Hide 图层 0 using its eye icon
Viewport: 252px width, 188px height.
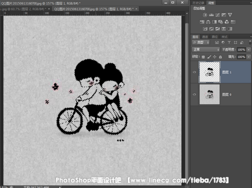click(x=194, y=94)
